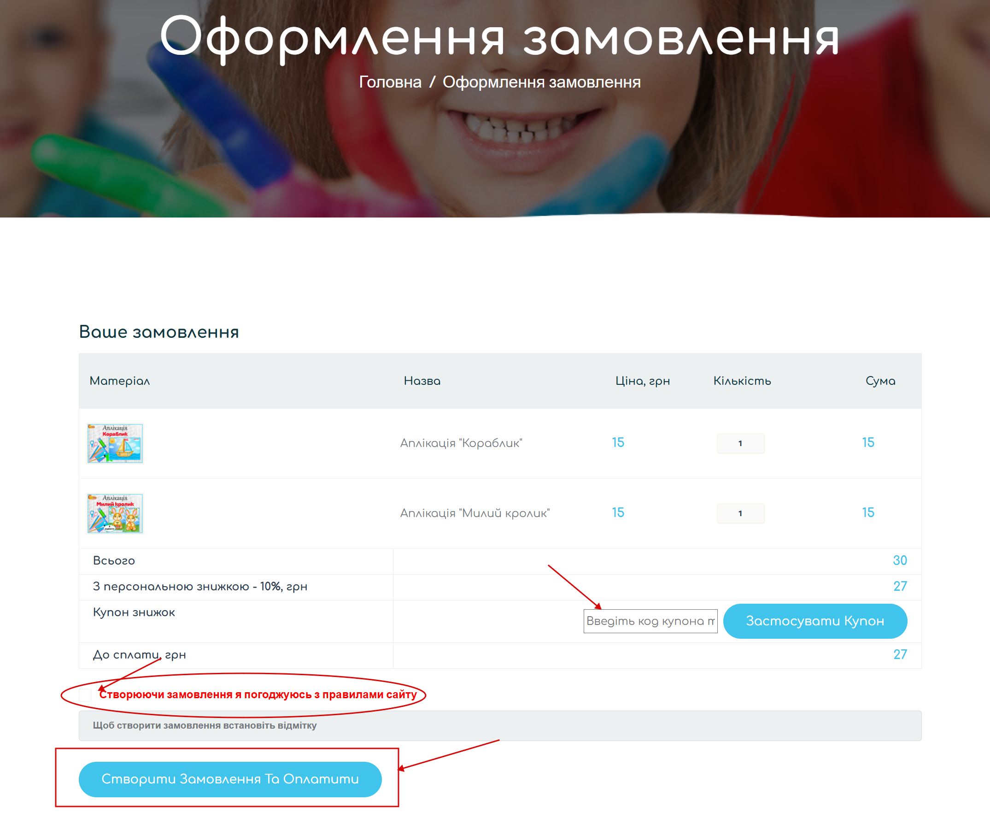Open the Кораблик product thumbnail

tap(115, 443)
